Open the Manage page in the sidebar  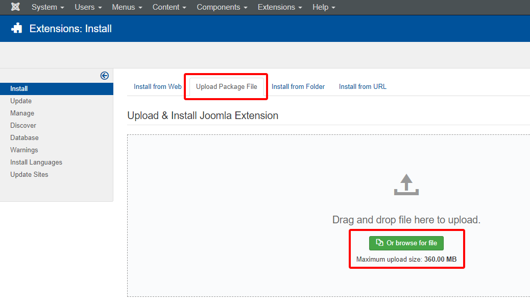(x=21, y=113)
